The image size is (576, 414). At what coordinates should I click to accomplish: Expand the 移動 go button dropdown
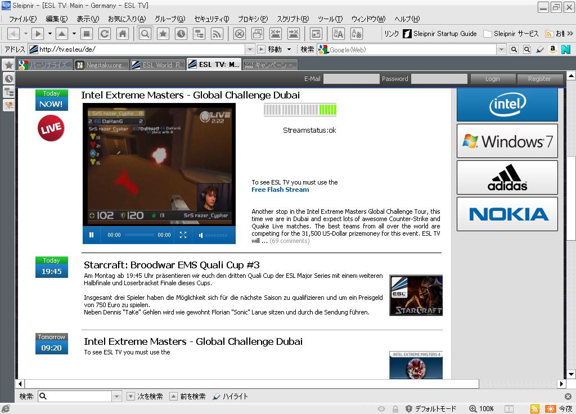pos(289,49)
